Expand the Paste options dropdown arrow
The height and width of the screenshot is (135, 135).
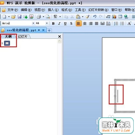point(83,17)
